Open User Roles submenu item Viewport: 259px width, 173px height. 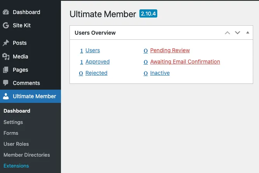pos(16,144)
